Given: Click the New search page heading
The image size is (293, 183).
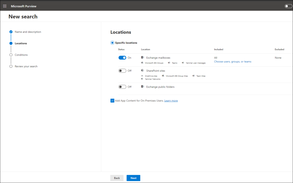Looking at the screenshot, I should point(23,17).
